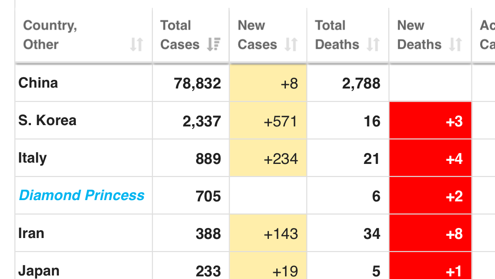Click S. Korea new deaths red cell
The image size is (495, 279).
(431, 121)
